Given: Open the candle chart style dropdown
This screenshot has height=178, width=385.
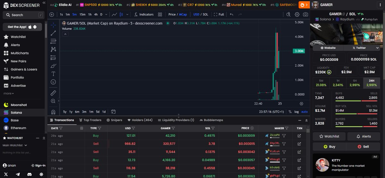Looking at the screenshot, I should [x=127, y=14].
